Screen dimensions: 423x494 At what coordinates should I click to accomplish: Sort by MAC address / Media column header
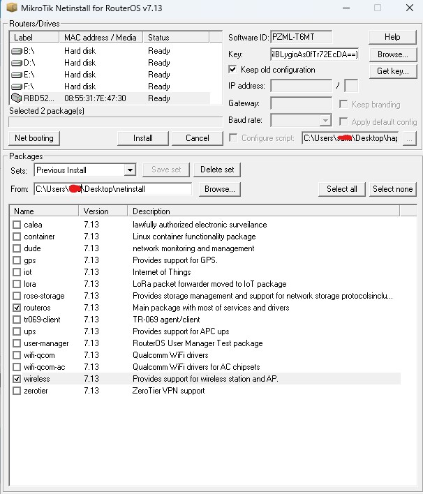(x=101, y=37)
